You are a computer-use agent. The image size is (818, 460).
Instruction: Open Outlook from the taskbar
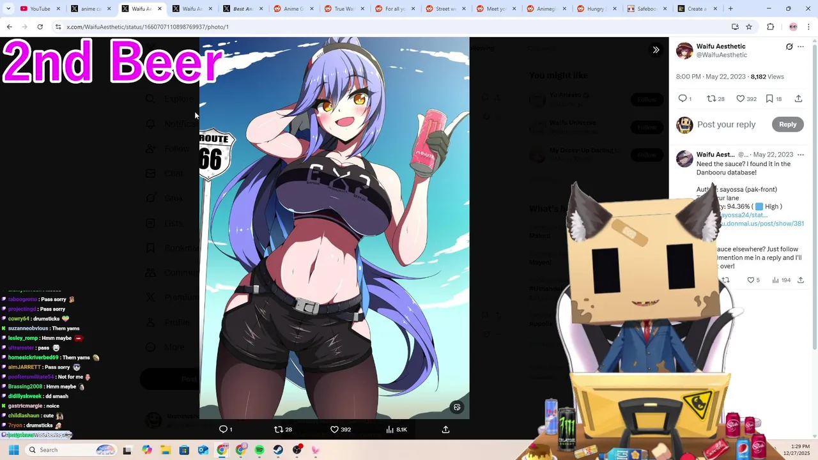[203, 450]
